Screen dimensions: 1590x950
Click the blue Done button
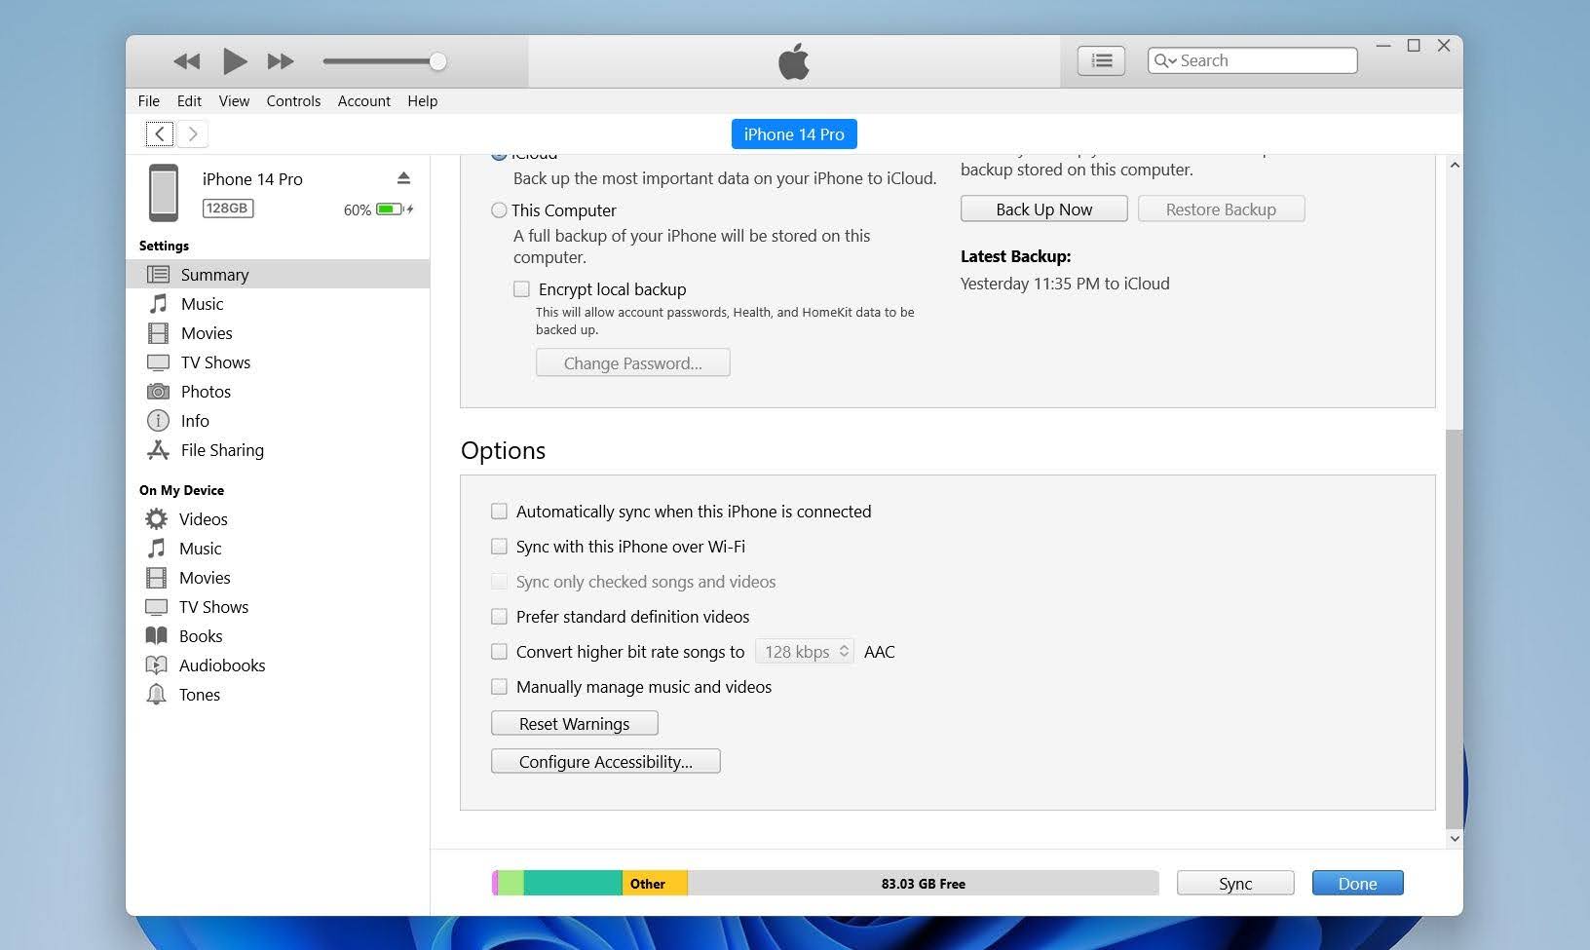coord(1357,884)
